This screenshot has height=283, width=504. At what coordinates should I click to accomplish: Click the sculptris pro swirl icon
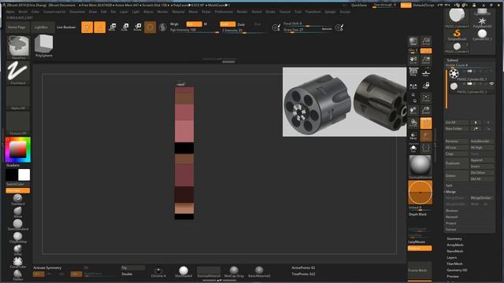pyautogui.click(x=163, y=28)
